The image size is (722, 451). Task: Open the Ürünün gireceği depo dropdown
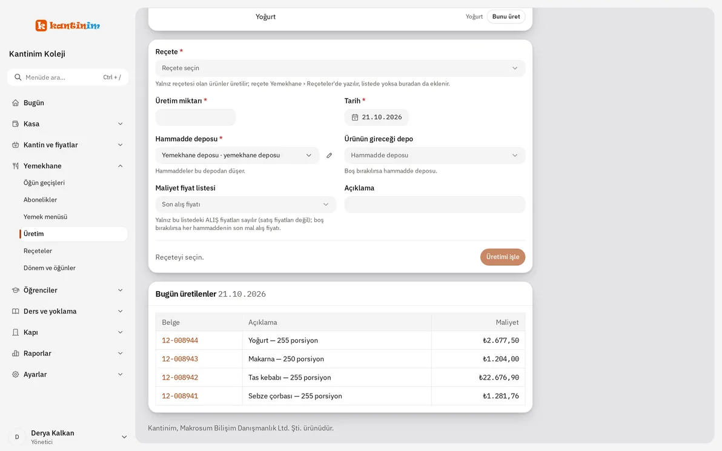435,156
